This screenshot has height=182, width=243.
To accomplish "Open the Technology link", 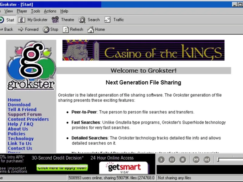I will [21, 139].
